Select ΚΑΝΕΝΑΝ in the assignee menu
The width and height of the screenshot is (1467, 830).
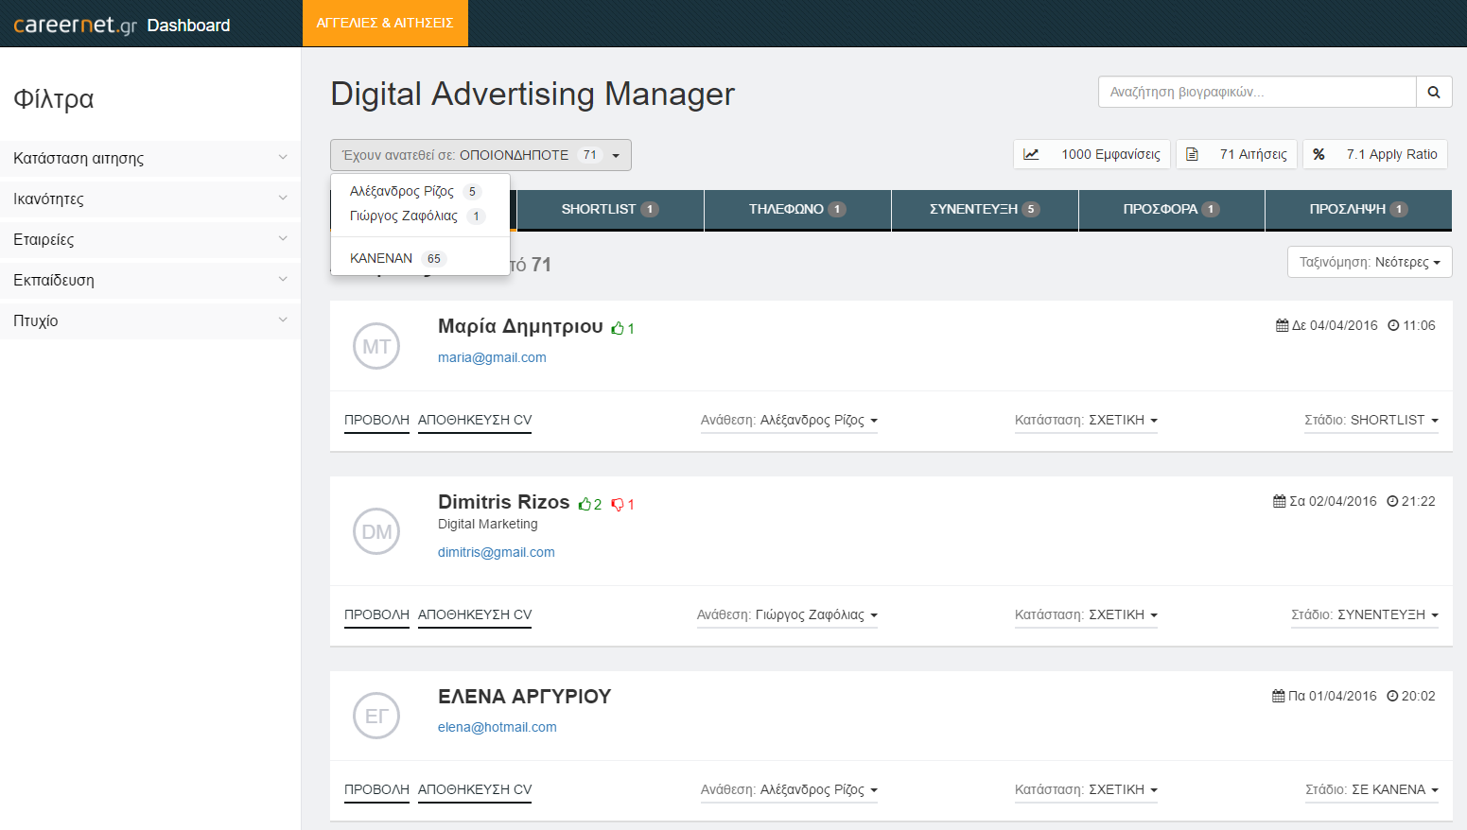(x=420, y=258)
